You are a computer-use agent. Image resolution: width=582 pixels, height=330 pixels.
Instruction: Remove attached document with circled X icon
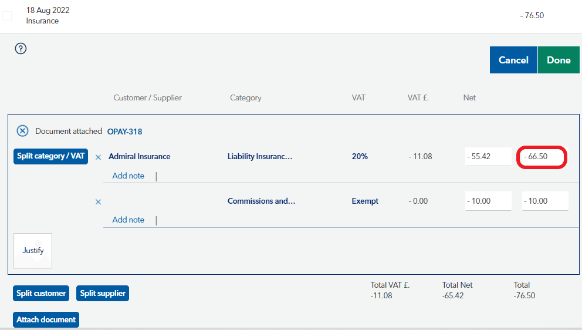[22, 131]
